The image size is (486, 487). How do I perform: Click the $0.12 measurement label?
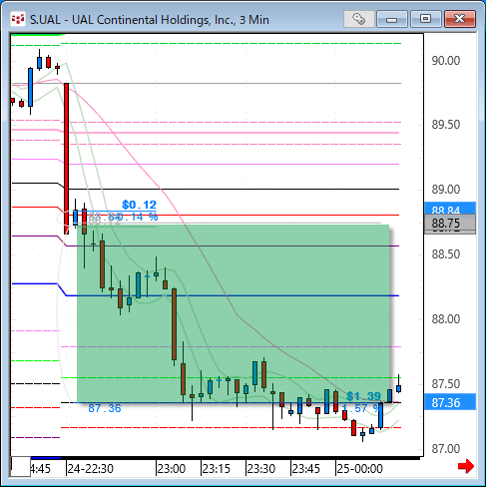pyautogui.click(x=139, y=205)
